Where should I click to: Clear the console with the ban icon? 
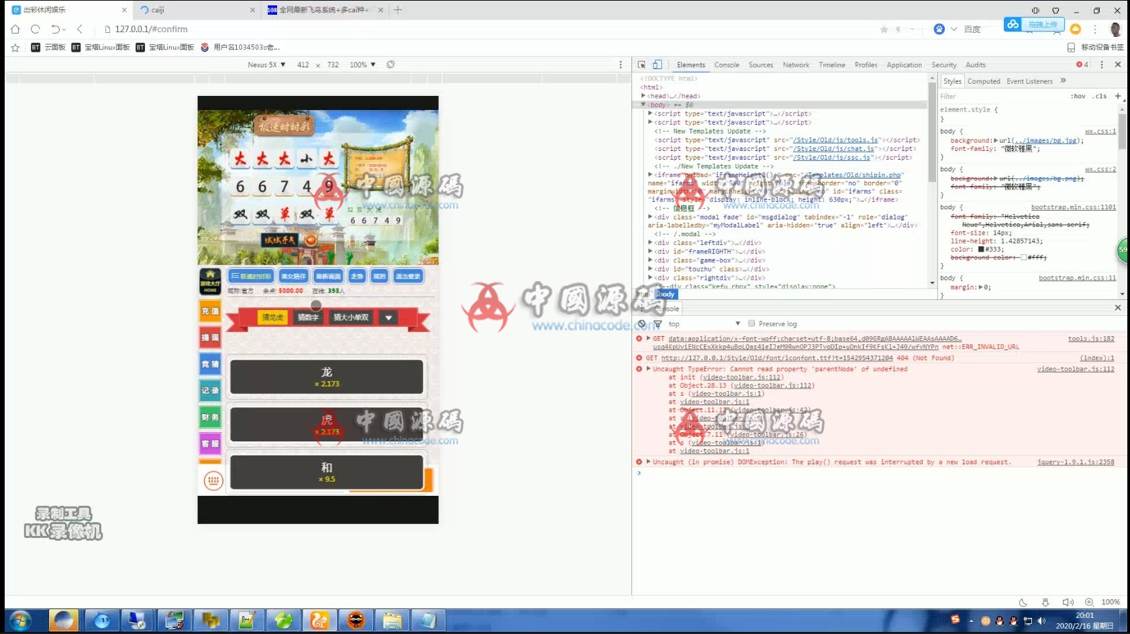coord(641,323)
